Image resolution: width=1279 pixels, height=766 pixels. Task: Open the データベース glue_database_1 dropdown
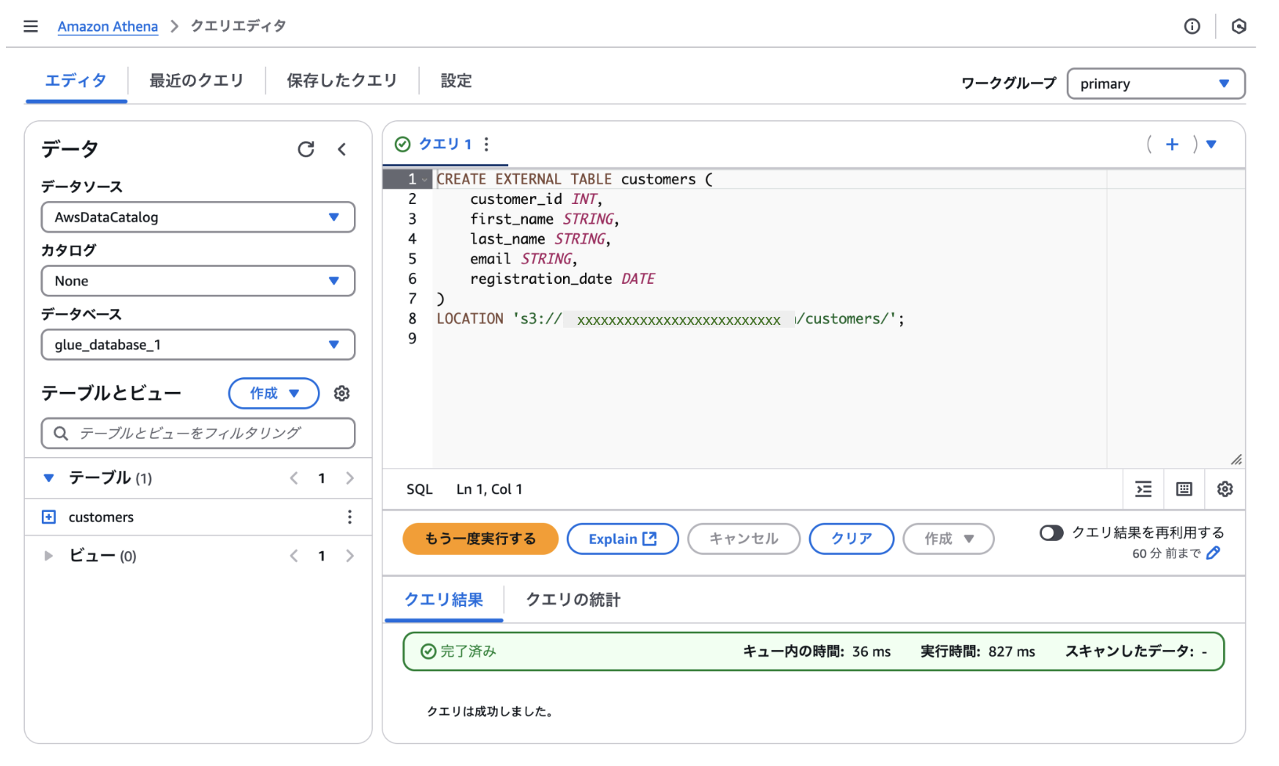tap(198, 345)
